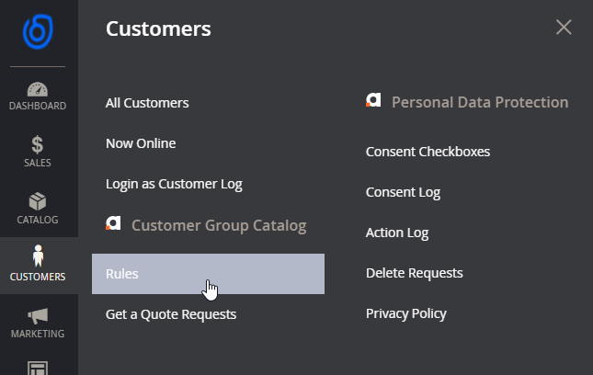
Task: Click the Amasty icon beside Customer Group Catalog
Action: coord(113,223)
